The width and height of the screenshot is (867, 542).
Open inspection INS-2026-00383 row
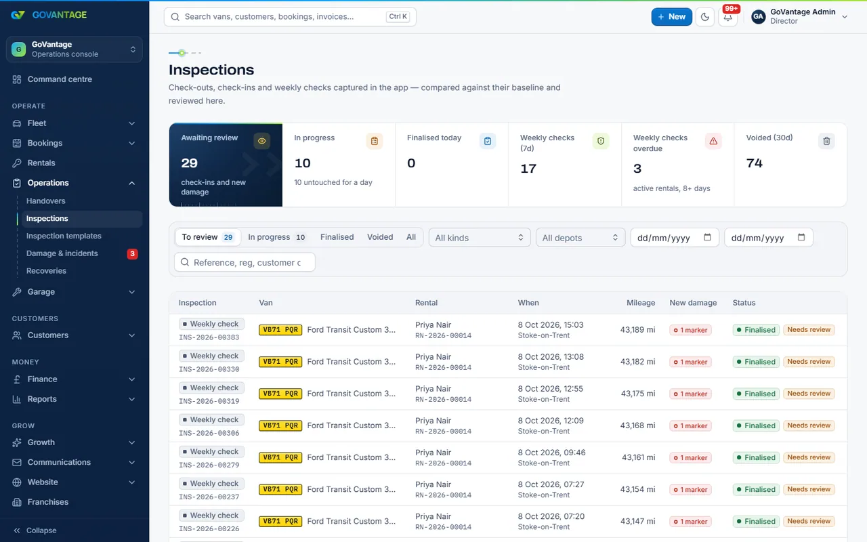508,330
